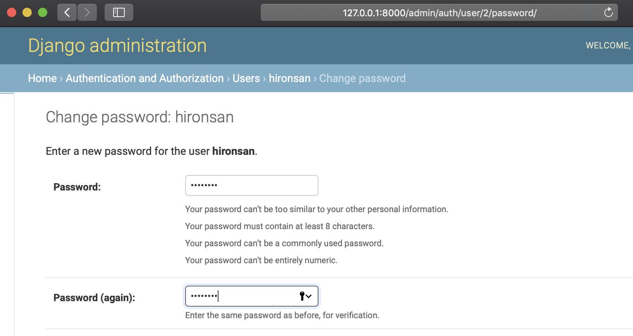The width and height of the screenshot is (633, 336).
Task: Click the "Password (again):" label
Action: click(x=94, y=298)
